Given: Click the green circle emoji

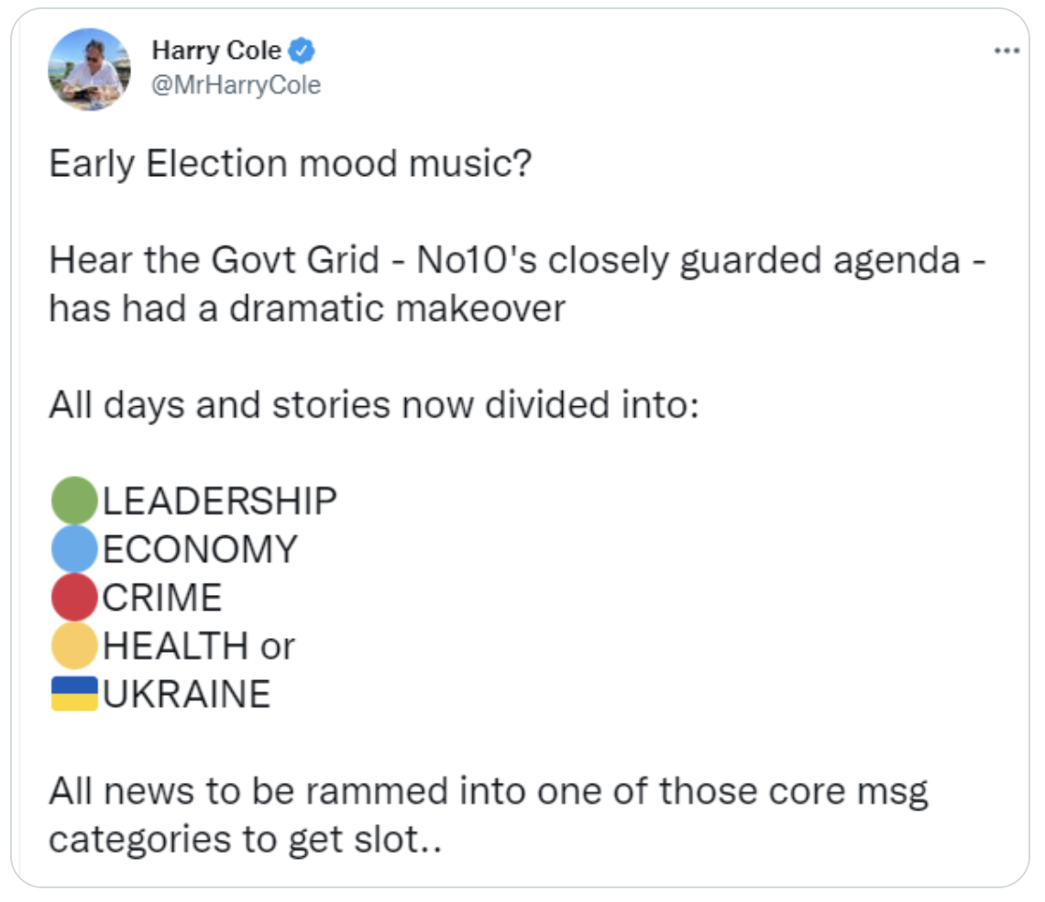Looking at the screenshot, I should (x=74, y=500).
